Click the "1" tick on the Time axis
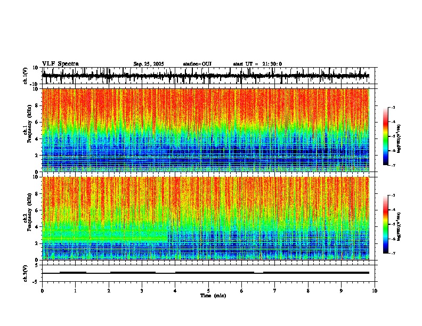422x326 pixels. pos(75,291)
